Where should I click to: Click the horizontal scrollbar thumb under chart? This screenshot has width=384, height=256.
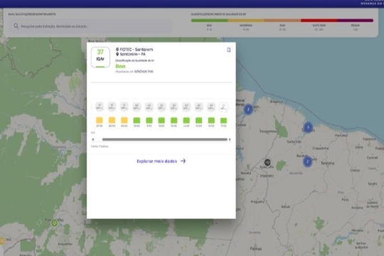pos(164,139)
